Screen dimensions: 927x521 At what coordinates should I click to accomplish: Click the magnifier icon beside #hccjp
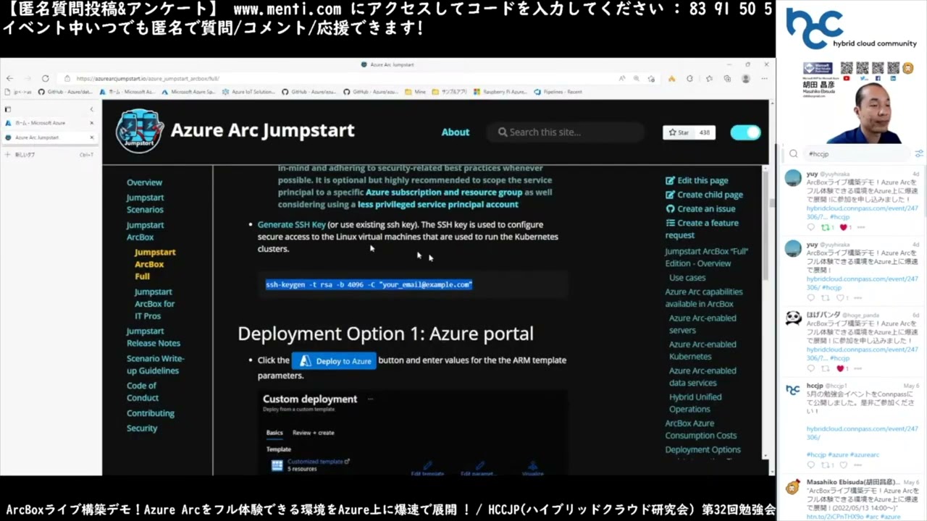tap(794, 153)
